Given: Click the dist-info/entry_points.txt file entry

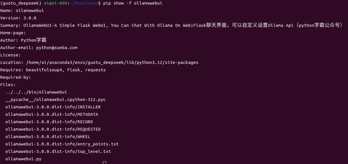Looking at the screenshot, I should [62, 144].
